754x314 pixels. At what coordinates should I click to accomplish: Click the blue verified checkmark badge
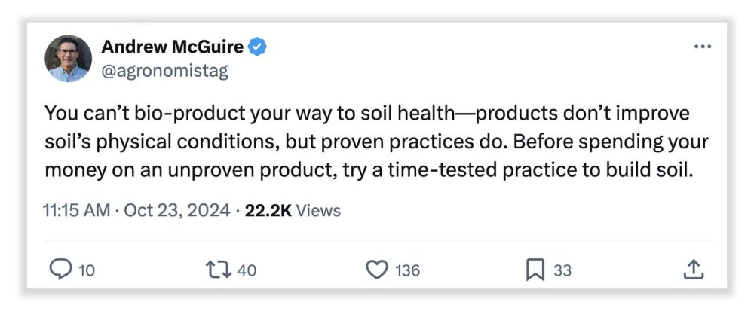pos(259,47)
